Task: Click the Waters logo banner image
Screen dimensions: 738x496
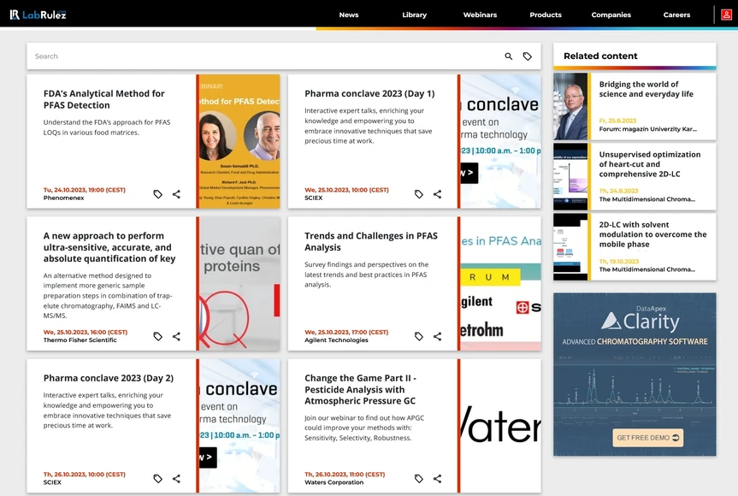Action: (x=500, y=426)
